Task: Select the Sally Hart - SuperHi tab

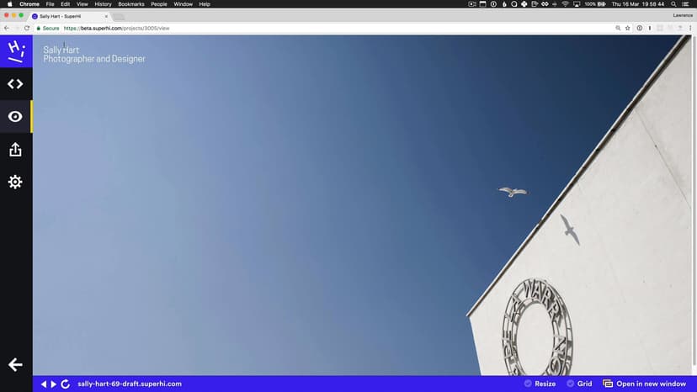Action: point(67,16)
